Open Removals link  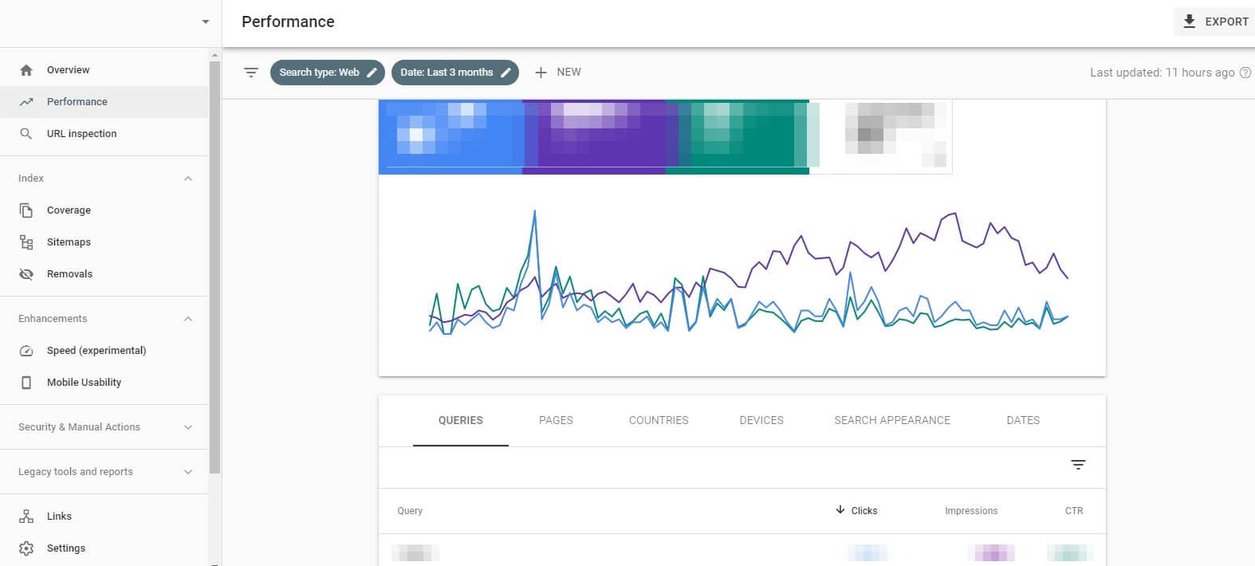tap(104, 274)
